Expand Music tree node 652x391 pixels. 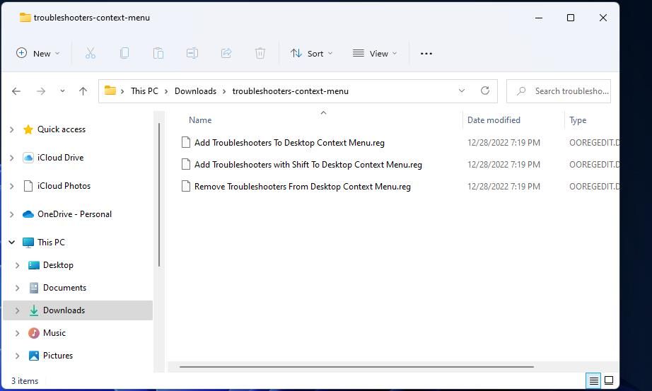pos(18,333)
